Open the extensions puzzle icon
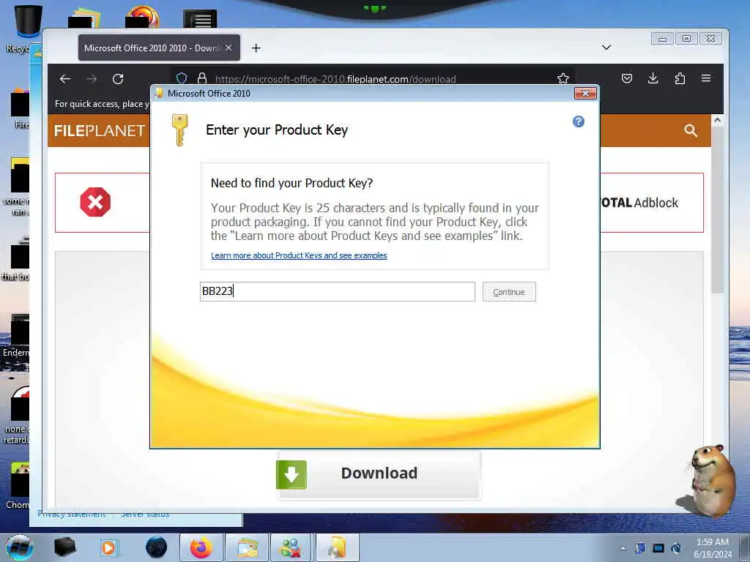 pyautogui.click(x=680, y=78)
